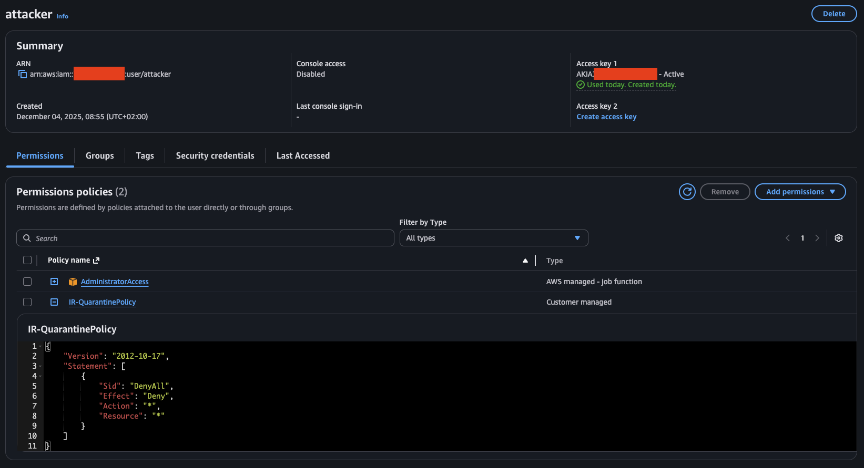The width and height of the screenshot is (864, 468).
Task: Click the sort ascending arrow on Policy name
Action: [525, 261]
